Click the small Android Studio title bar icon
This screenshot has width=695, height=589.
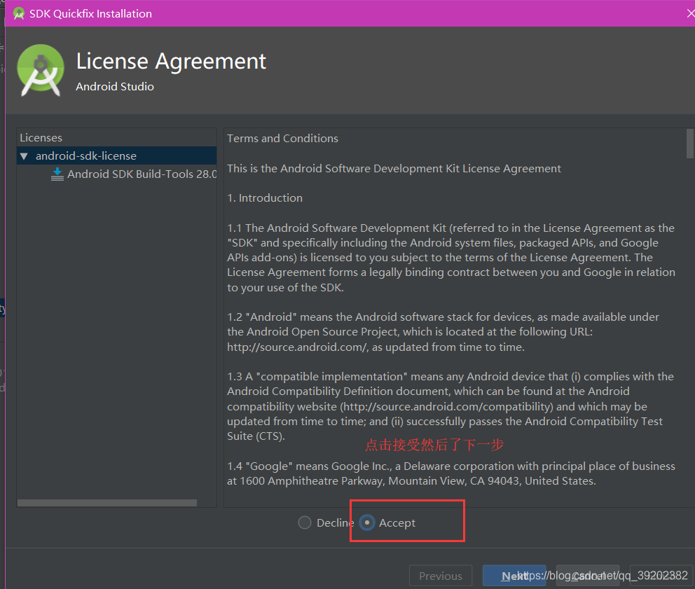[x=19, y=14]
